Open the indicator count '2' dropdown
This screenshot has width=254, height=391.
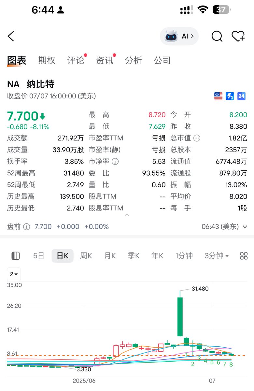(x=14, y=274)
